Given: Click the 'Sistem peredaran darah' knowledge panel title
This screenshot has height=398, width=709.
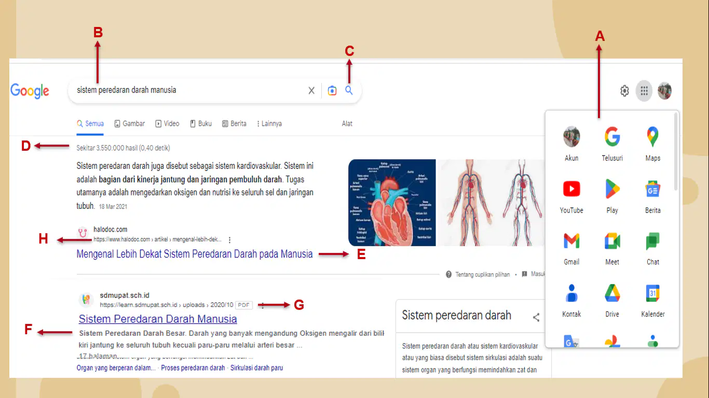Looking at the screenshot, I should click(x=457, y=316).
